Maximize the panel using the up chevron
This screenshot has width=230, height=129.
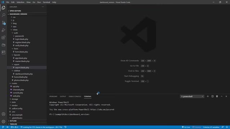point(222,96)
